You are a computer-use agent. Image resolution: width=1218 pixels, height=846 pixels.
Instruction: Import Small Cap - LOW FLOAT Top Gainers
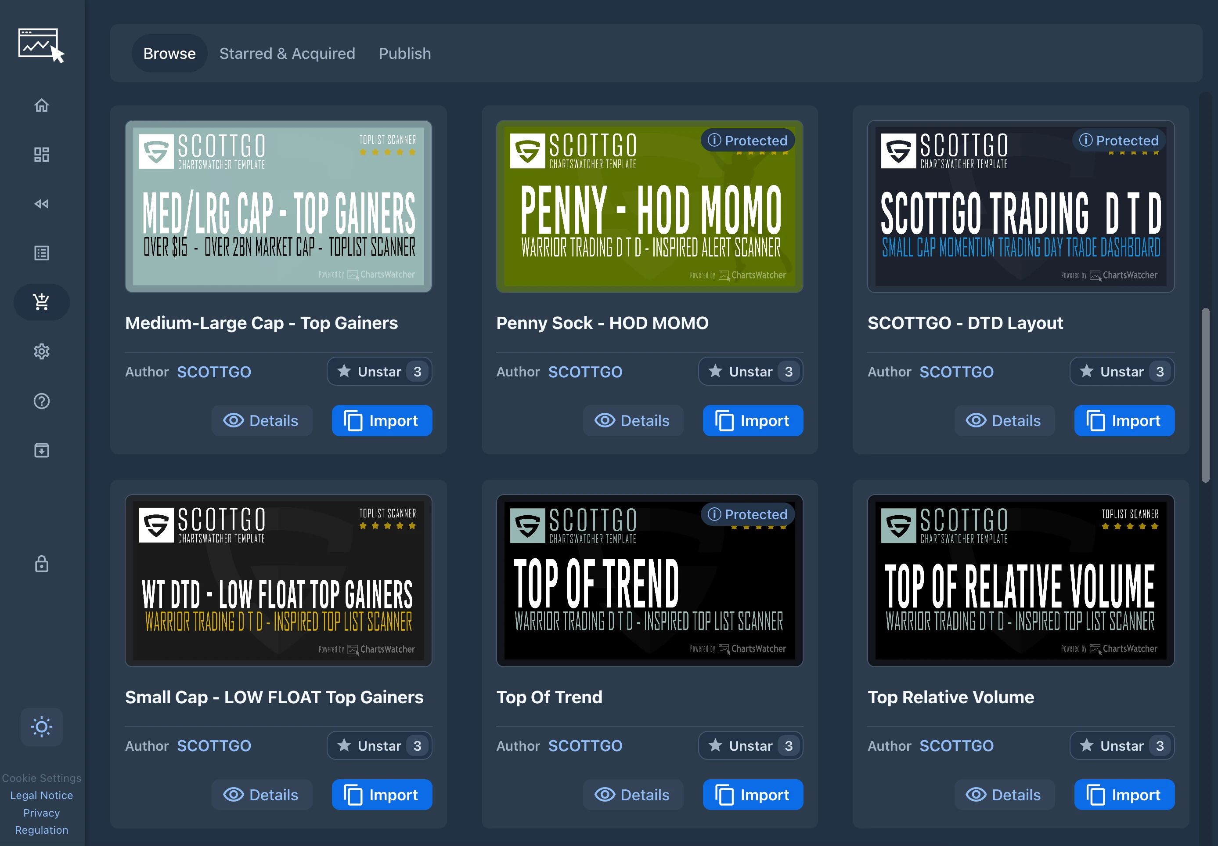[x=382, y=795]
